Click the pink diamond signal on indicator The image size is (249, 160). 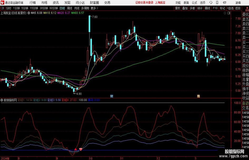click(81, 149)
